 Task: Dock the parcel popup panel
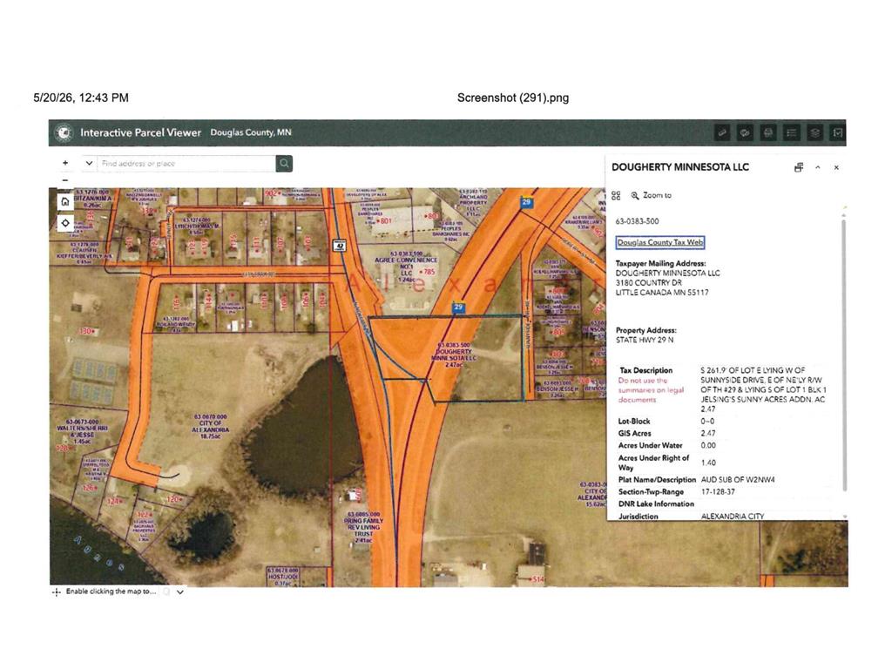coord(799,167)
